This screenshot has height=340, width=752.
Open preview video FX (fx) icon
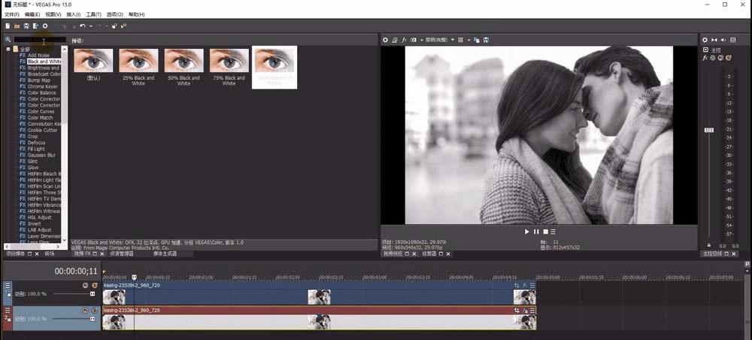(404, 40)
